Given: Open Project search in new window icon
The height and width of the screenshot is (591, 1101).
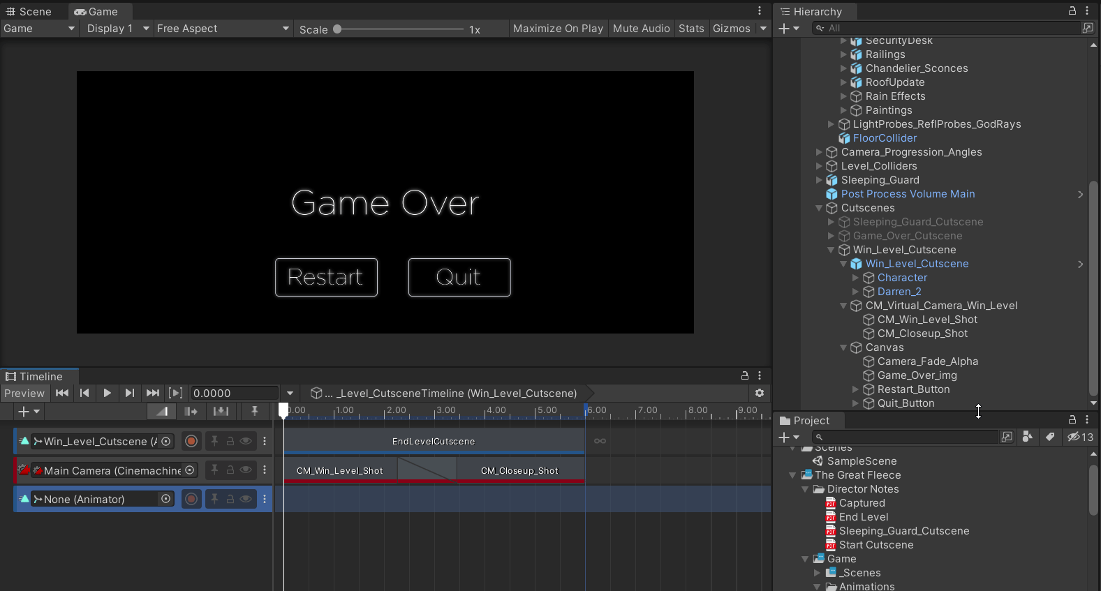Looking at the screenshot, I should (1007, 437).
